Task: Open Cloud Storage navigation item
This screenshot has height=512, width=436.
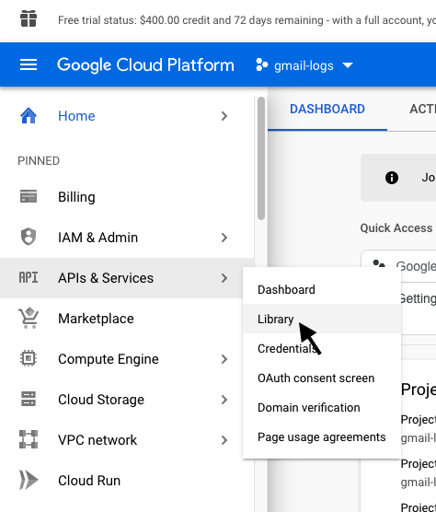Action: [x=127, y=400]
